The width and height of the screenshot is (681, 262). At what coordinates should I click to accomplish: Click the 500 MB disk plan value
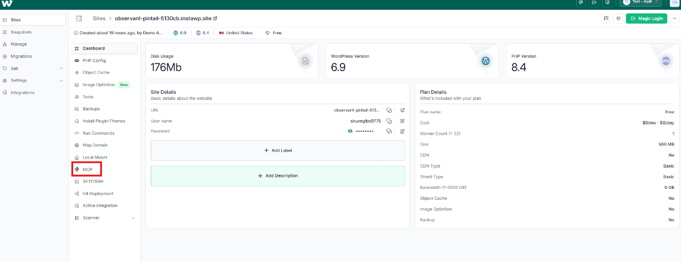666,144
